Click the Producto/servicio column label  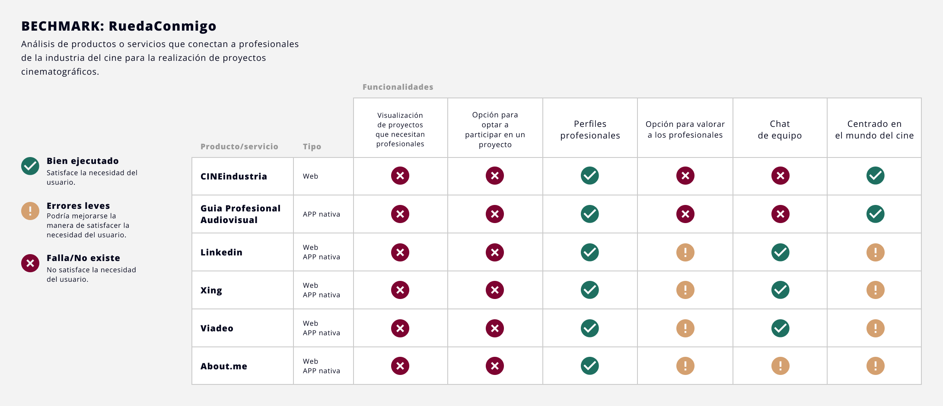coord(239,147)
